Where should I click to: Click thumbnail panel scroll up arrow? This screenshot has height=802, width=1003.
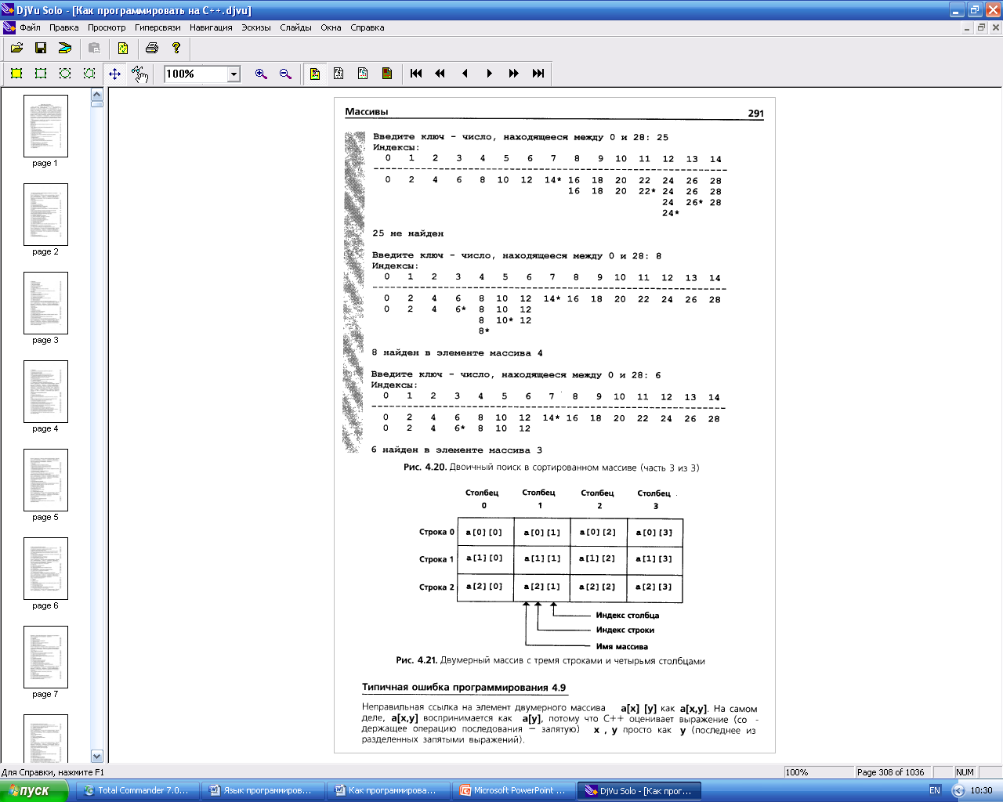97,95
